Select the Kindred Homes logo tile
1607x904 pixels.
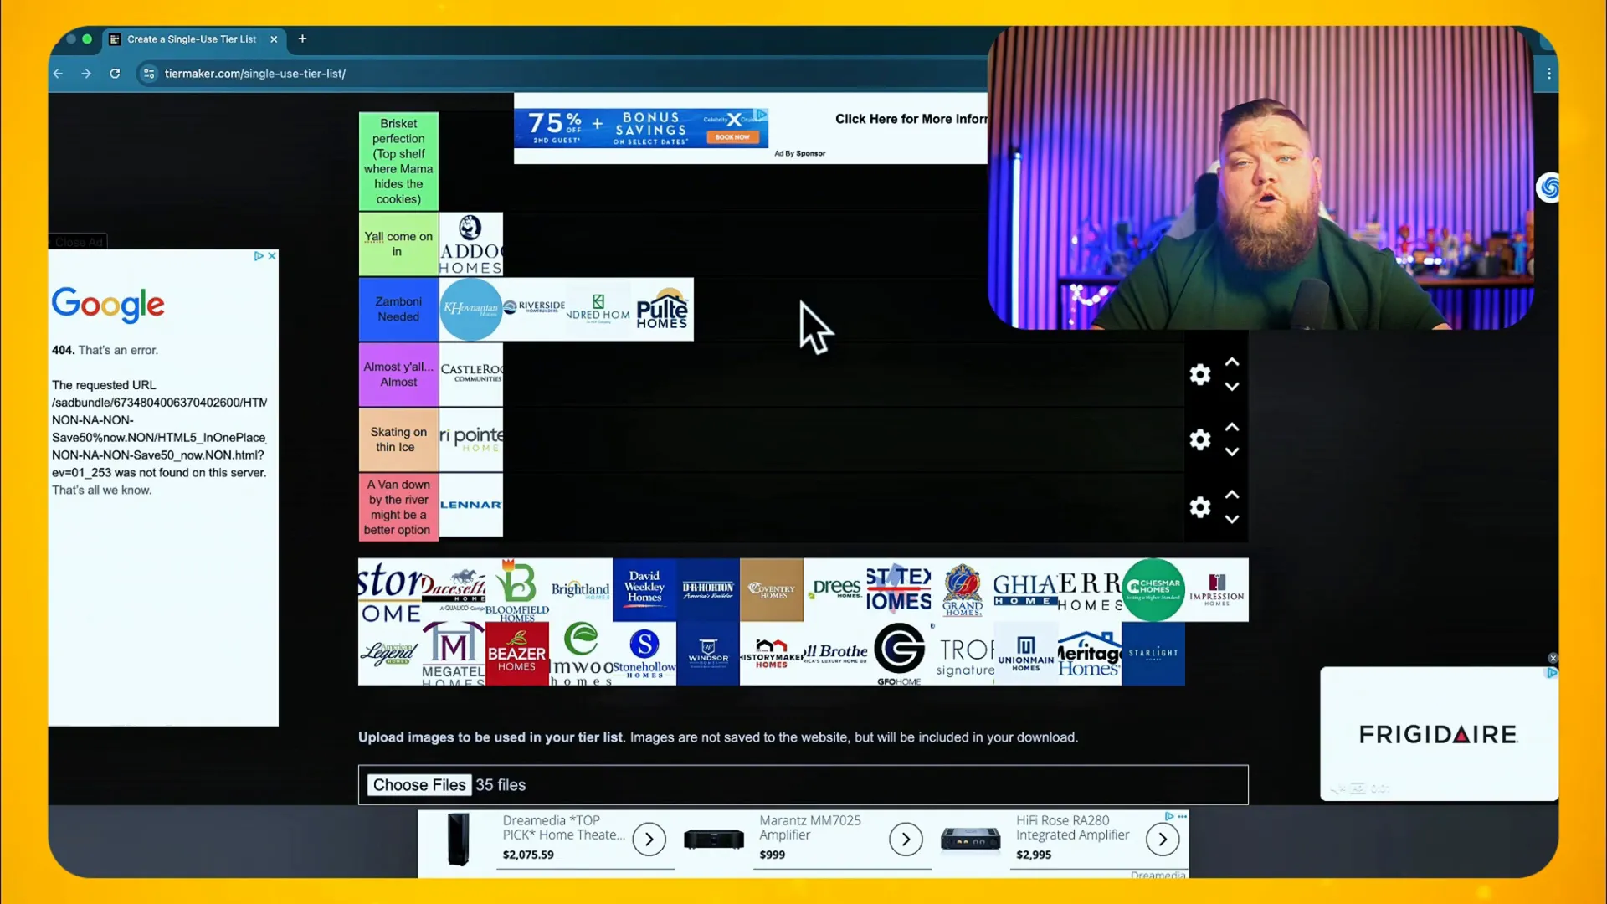(598, 309)
